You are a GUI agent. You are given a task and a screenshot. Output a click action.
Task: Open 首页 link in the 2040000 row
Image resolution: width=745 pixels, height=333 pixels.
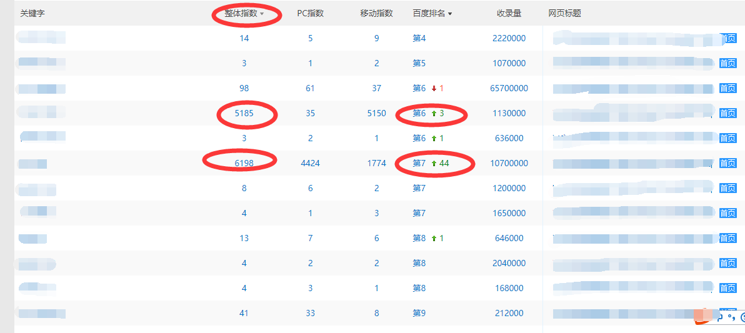[728, 263]
